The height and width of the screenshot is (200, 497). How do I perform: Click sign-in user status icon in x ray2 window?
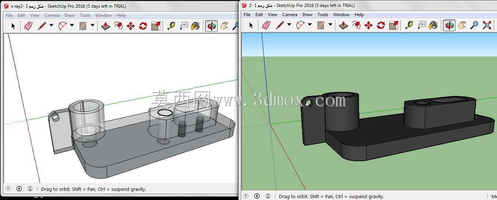[x=30, y=189]
